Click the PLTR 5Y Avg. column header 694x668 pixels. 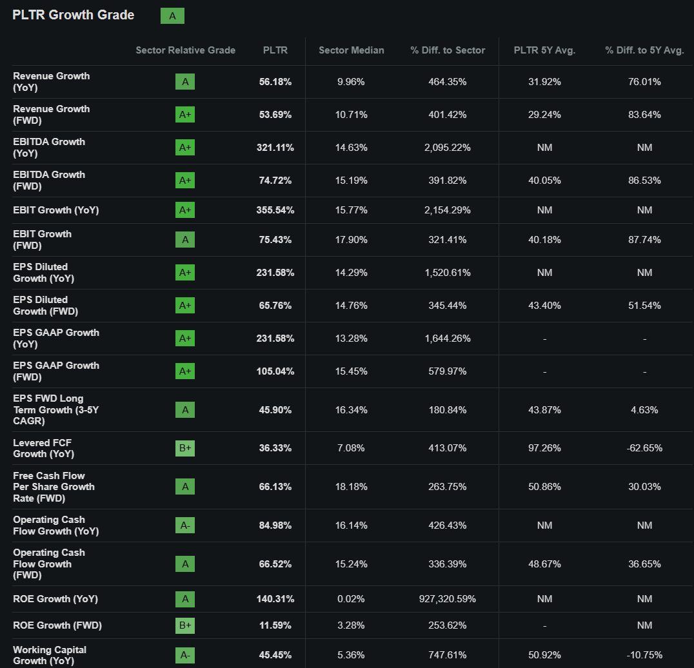click(x=544, y=50)
